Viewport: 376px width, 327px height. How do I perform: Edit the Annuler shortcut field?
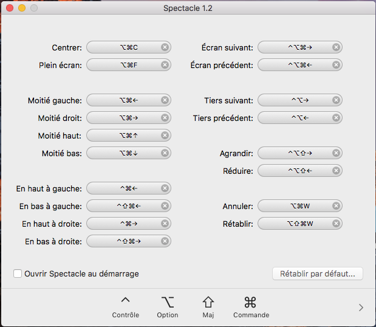(x=300, y=206)
